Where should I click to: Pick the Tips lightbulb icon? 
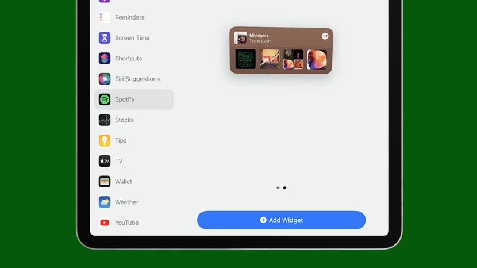105,140
